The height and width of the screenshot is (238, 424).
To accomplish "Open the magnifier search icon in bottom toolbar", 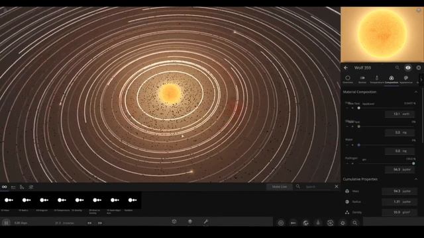I will [x=355, y=223].
